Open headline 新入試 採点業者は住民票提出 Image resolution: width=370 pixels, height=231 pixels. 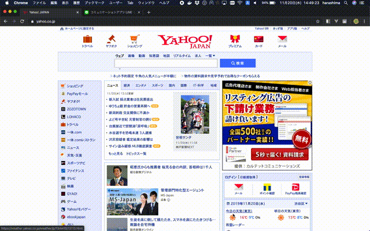(x=131, y=99)
